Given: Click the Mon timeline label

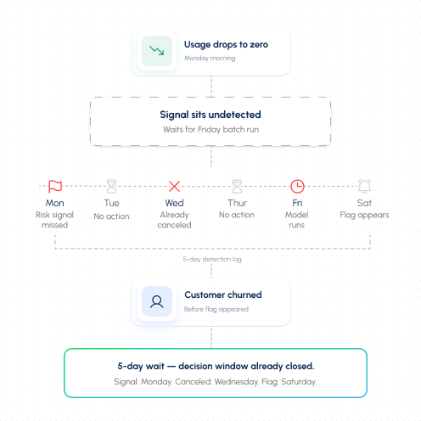Looking at the screenshot, I should point(55,203).
